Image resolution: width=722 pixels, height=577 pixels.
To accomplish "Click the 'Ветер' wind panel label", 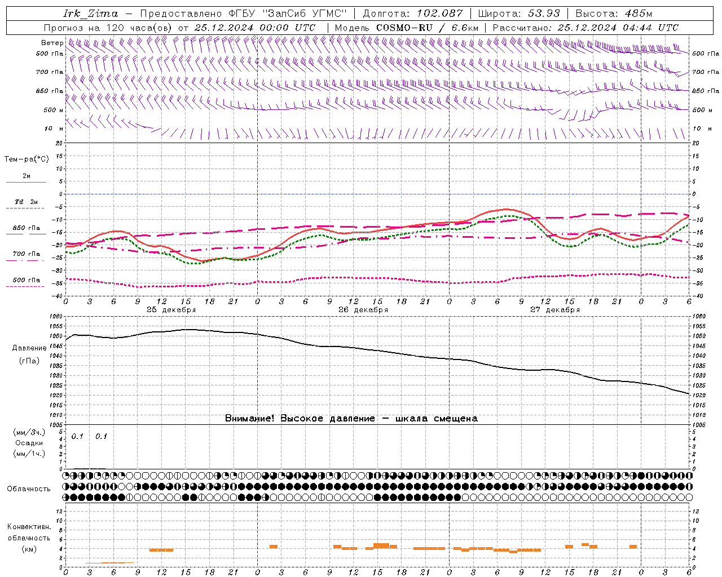I will pyautogui.click(x=52, y=43).
